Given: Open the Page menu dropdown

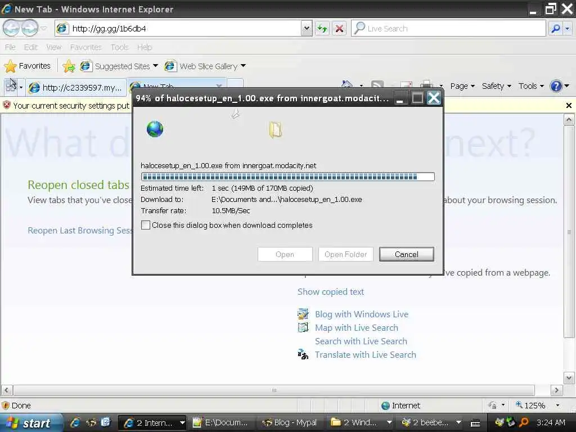Looking at the screenshot, I should click(462, 86).
